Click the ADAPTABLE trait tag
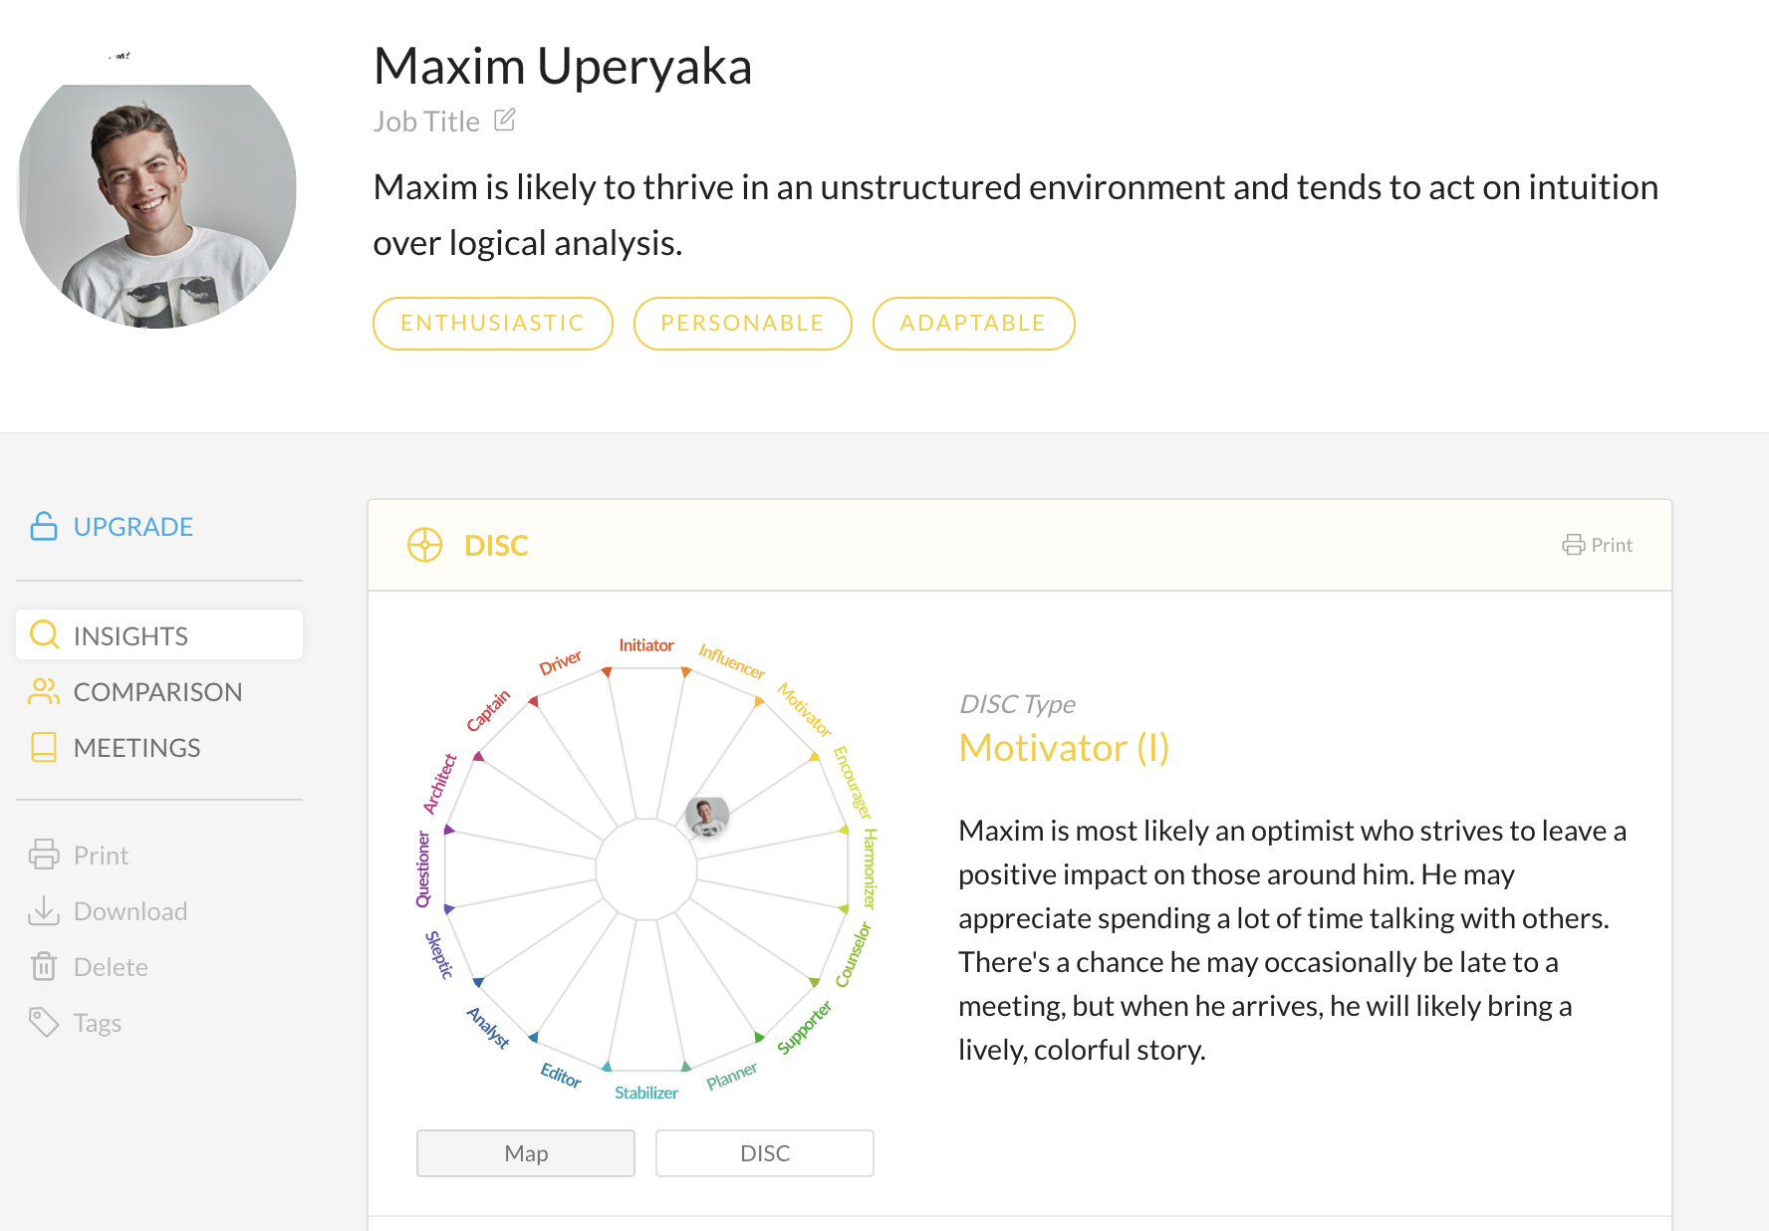This screenshot has height=1231, width=1769. click(x=974, y=324)
